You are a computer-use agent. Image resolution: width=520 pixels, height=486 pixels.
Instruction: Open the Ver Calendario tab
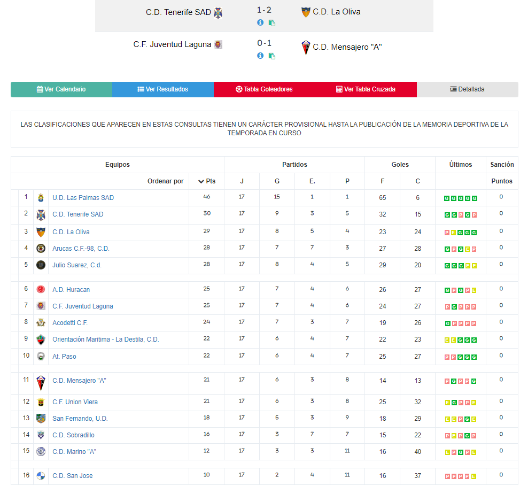(61, 89)
